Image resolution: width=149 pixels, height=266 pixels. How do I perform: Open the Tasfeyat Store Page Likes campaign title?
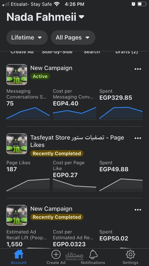point(77,141)
